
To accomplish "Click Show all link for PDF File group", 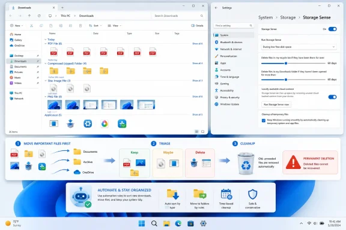I will 197,44.
